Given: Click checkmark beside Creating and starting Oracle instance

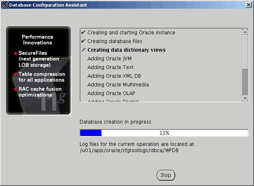Looking at the screenshot, I should point(83,32).
